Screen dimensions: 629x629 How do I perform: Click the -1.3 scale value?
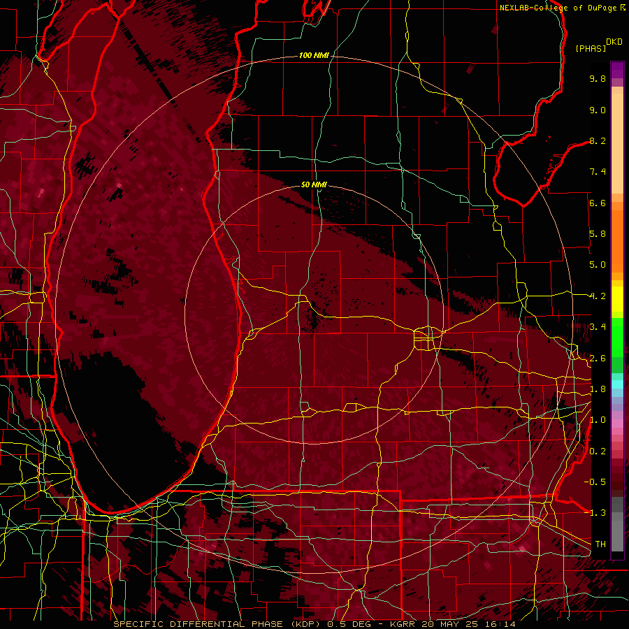[x=595, y=513]
